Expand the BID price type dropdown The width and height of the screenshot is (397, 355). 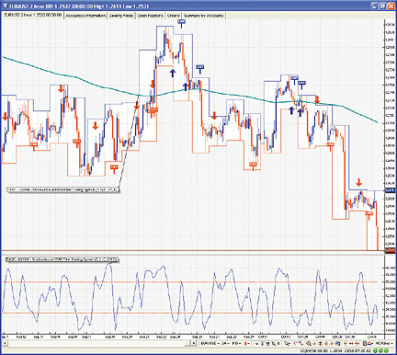tap(236, 343)
